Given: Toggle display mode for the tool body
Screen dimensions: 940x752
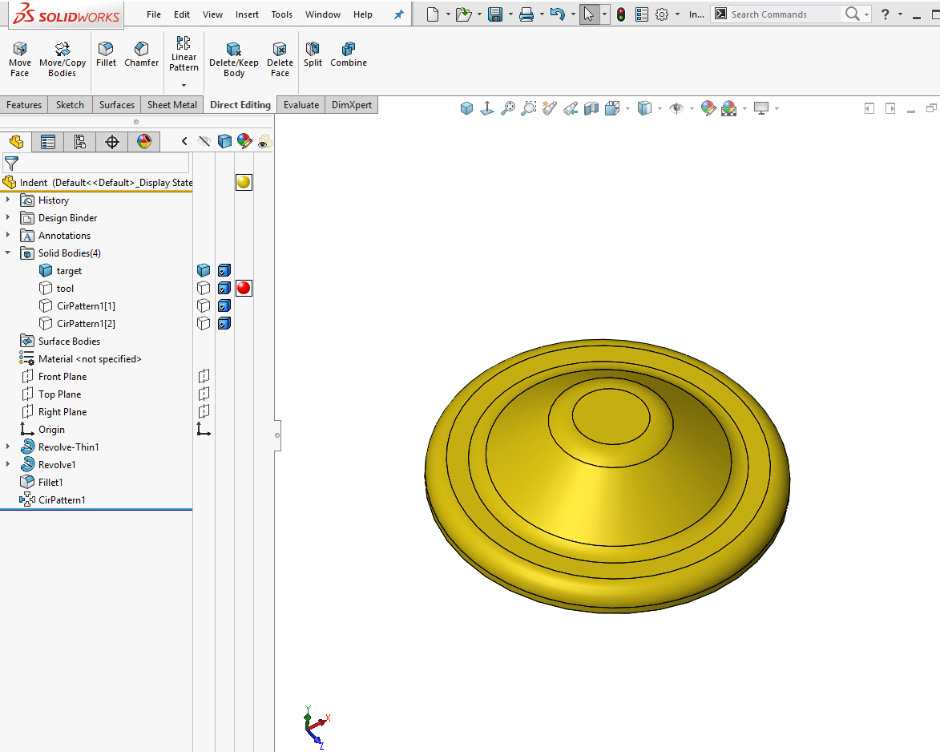Looking at the screenshot, I should point(224,289).
